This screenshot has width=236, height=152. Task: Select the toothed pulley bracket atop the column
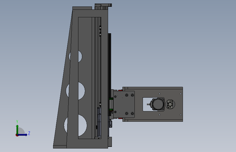[x=103, y=6]
